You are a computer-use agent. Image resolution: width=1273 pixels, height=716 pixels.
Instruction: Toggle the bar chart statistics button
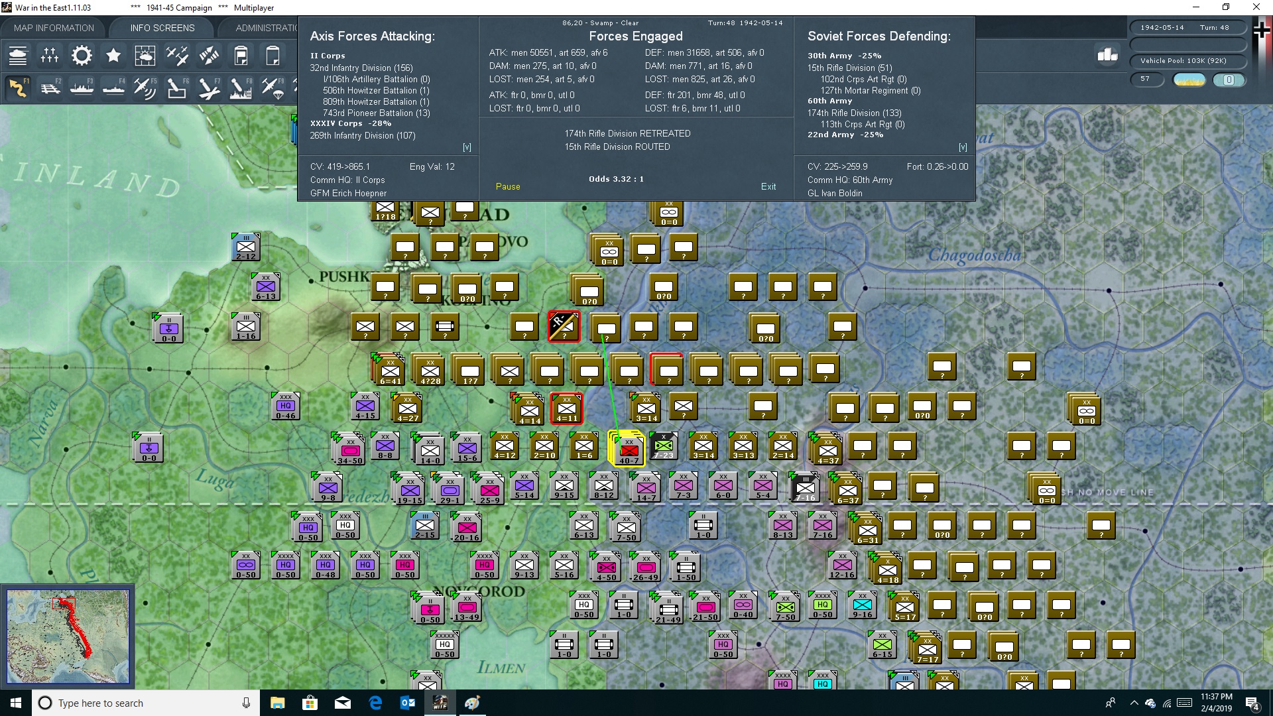point(1107,55)
